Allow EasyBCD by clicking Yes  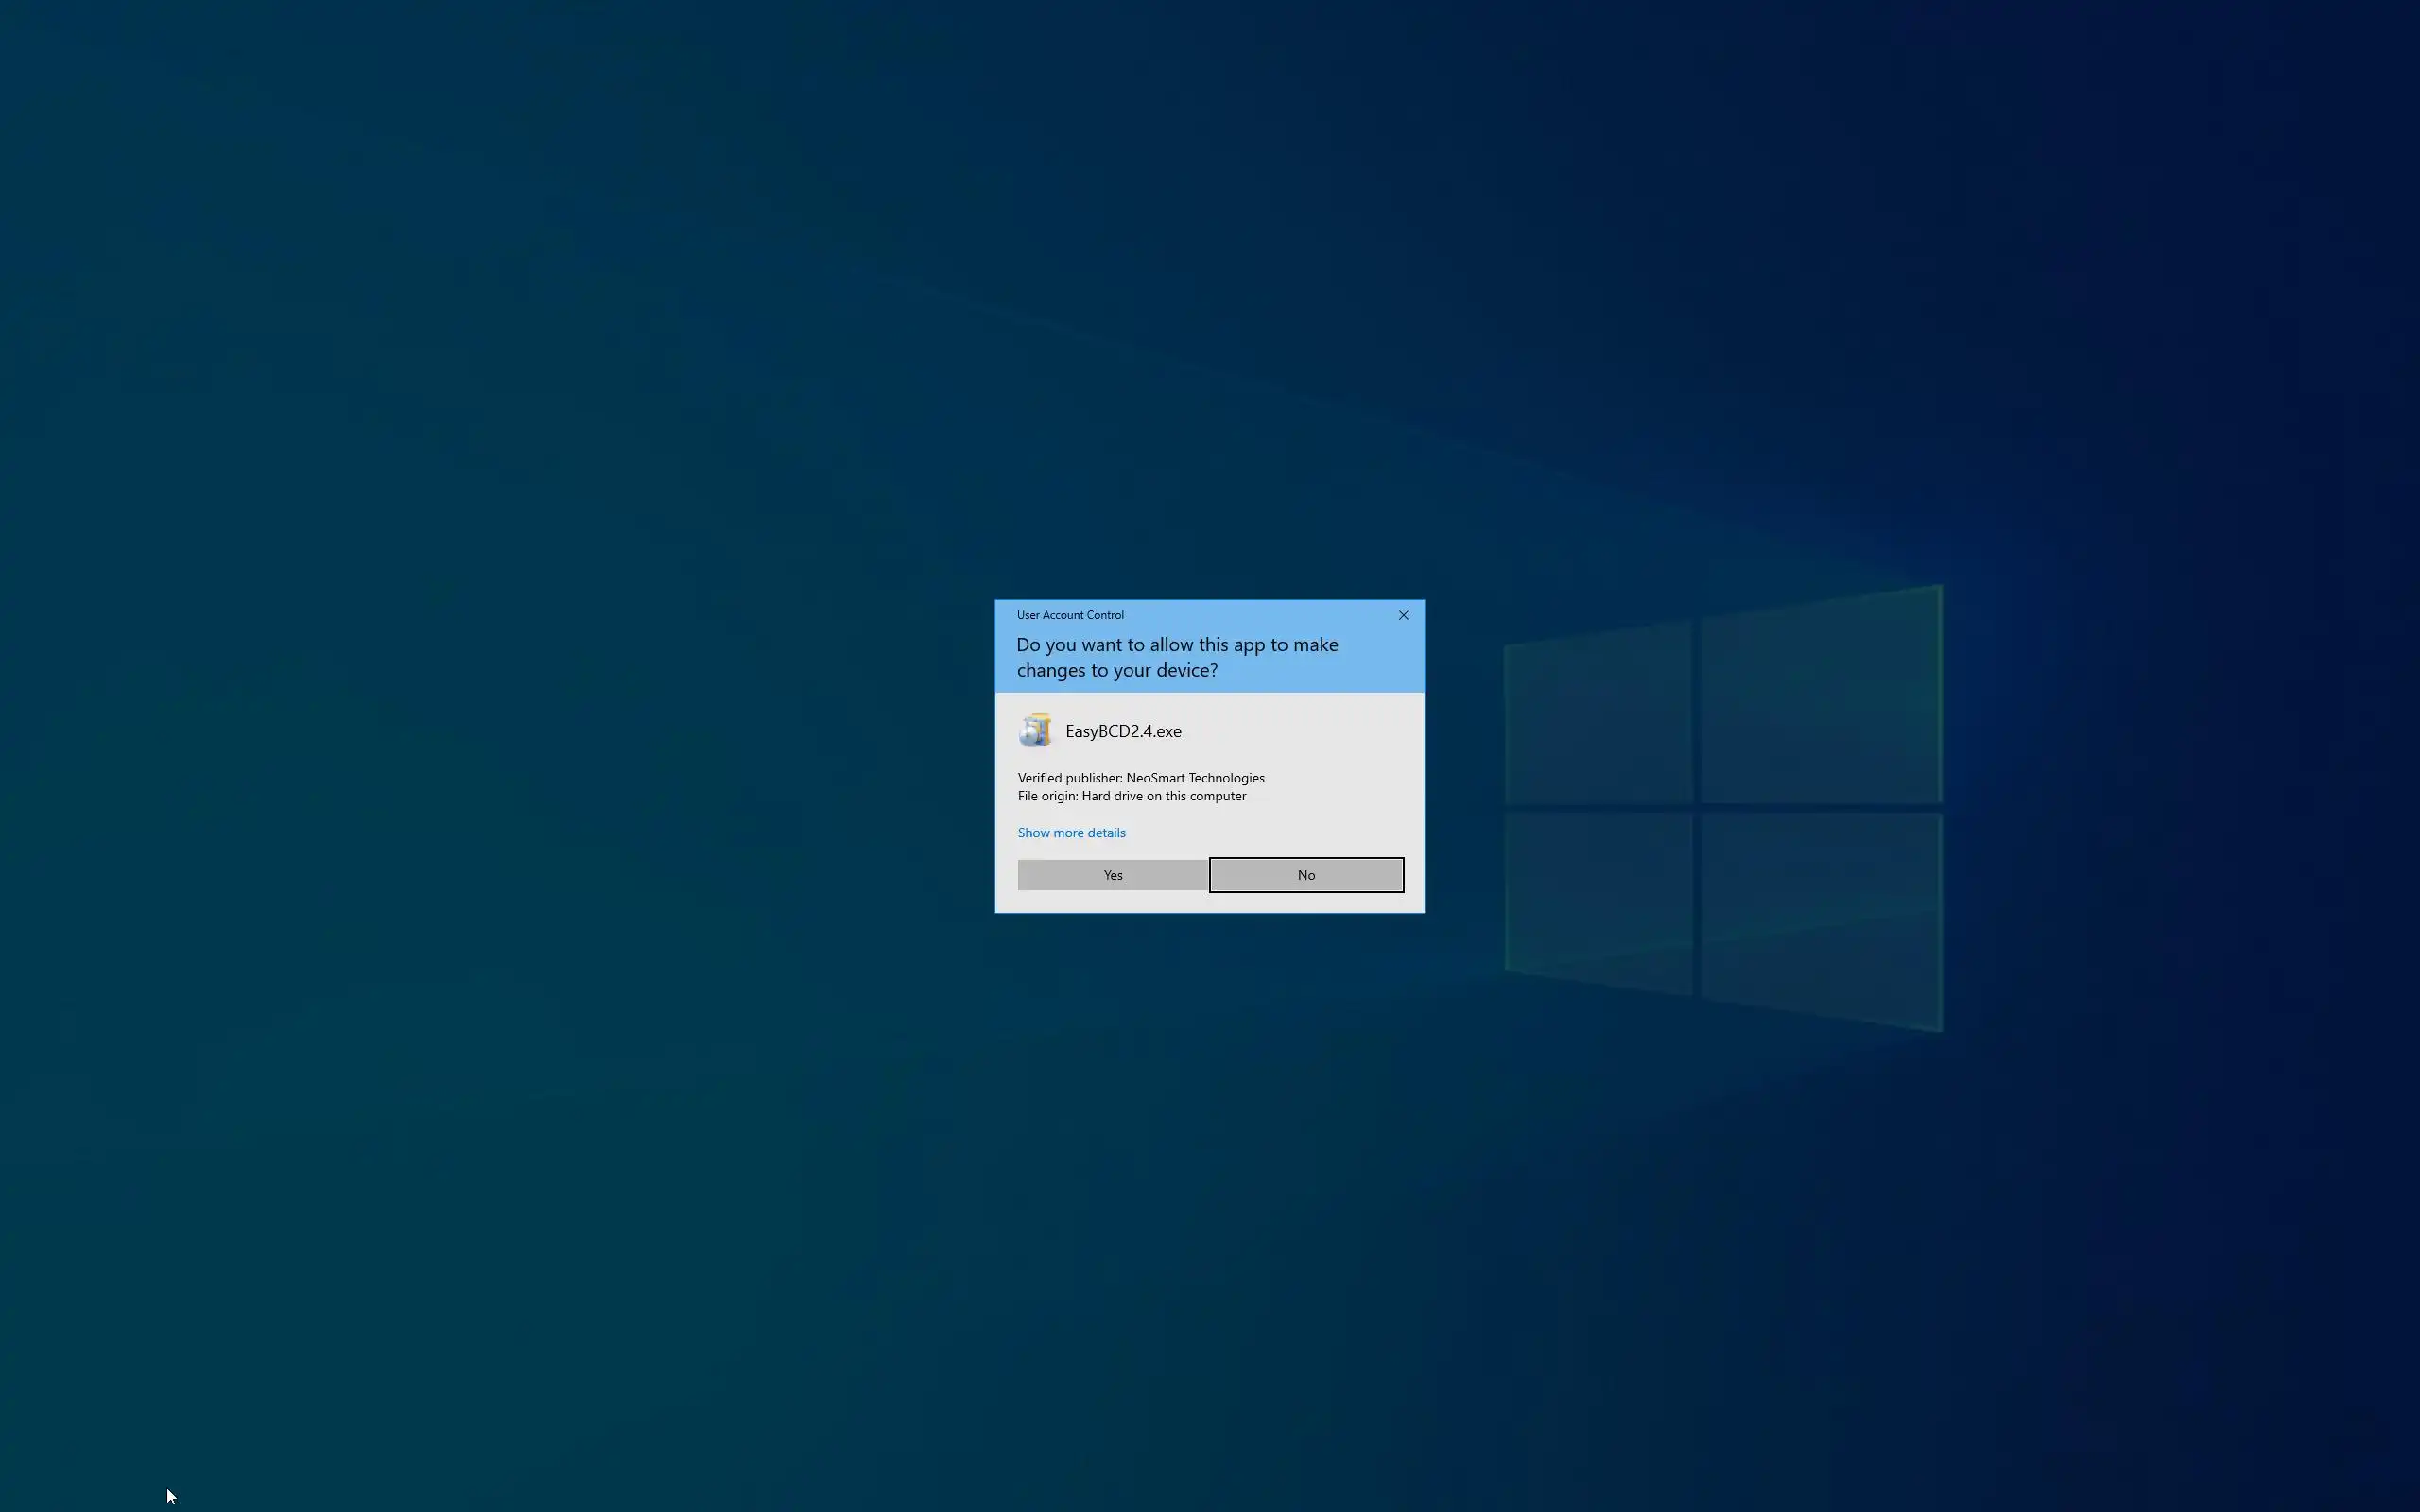[1112, 875]
